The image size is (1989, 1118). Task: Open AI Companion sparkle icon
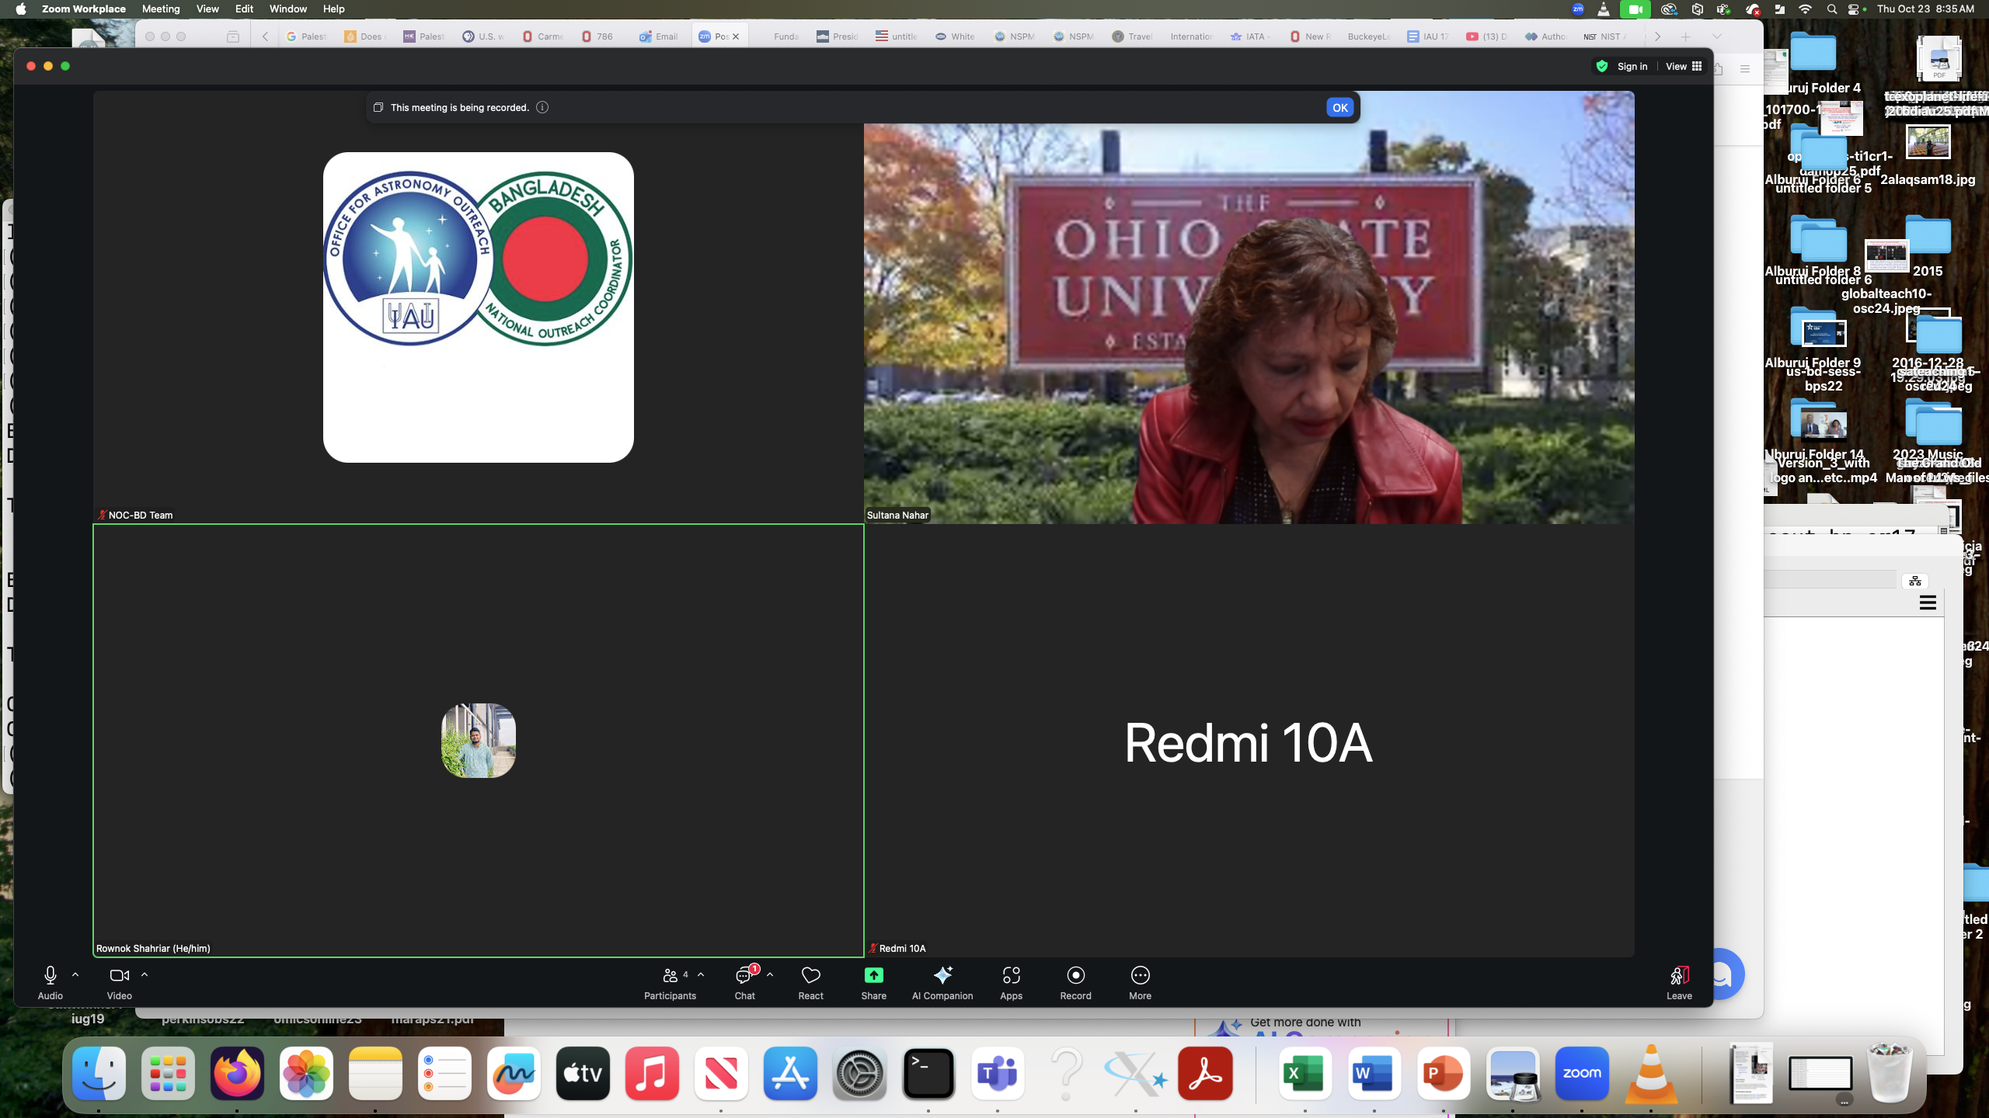coord(942,976)
